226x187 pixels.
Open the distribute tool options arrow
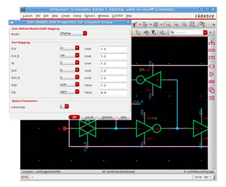click(161, 25)
